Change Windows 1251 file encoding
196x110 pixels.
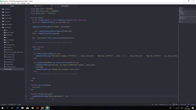pyautogui.click(x=163, y=105)
